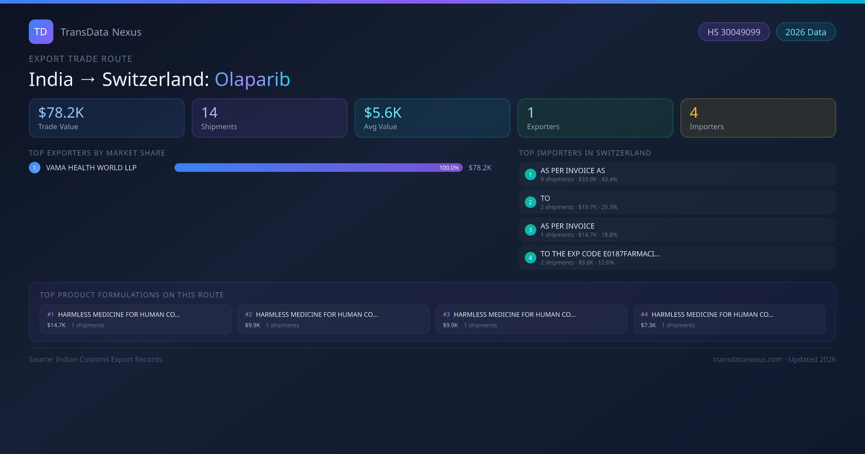Click importer rank 3 green badge
This screenshot has height=454, width=865.
tap(530, 230)
